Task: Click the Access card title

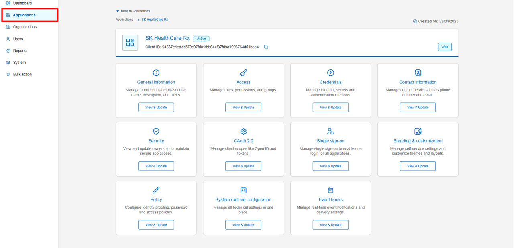Action: click(243, 82)
